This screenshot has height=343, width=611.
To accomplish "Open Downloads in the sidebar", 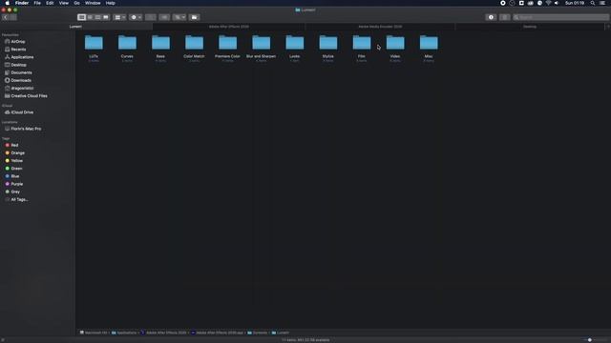I will (x=21, y=80).
